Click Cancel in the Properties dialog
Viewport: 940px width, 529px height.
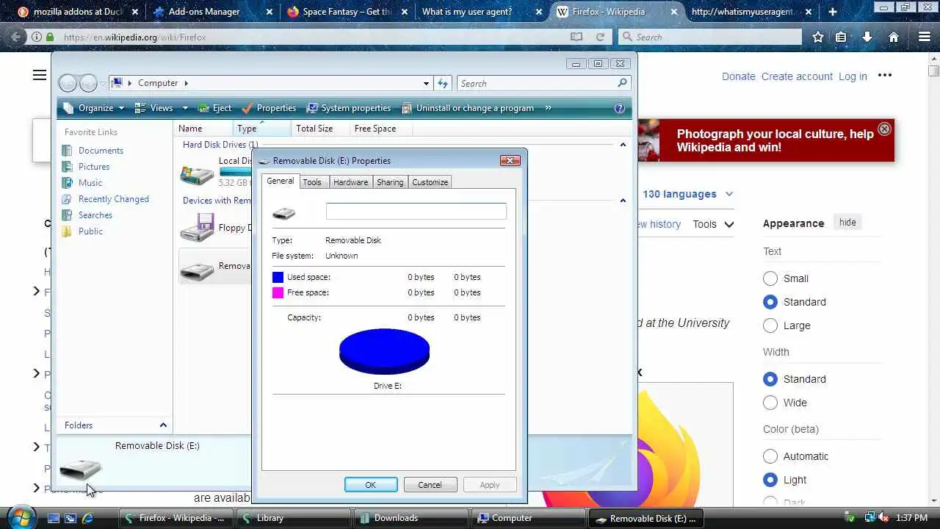[430, 485]
